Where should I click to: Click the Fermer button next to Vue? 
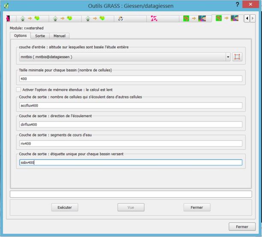click(197, 207)
